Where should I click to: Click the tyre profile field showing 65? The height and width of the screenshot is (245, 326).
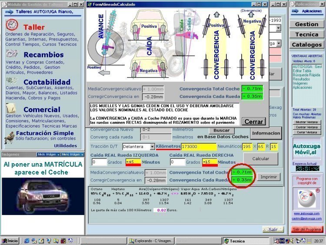[x=261, y=147]
